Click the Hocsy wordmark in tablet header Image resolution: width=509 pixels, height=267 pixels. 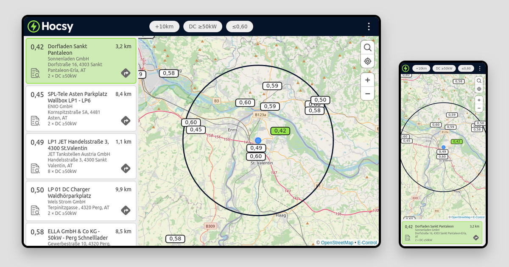tap(57, 27)
